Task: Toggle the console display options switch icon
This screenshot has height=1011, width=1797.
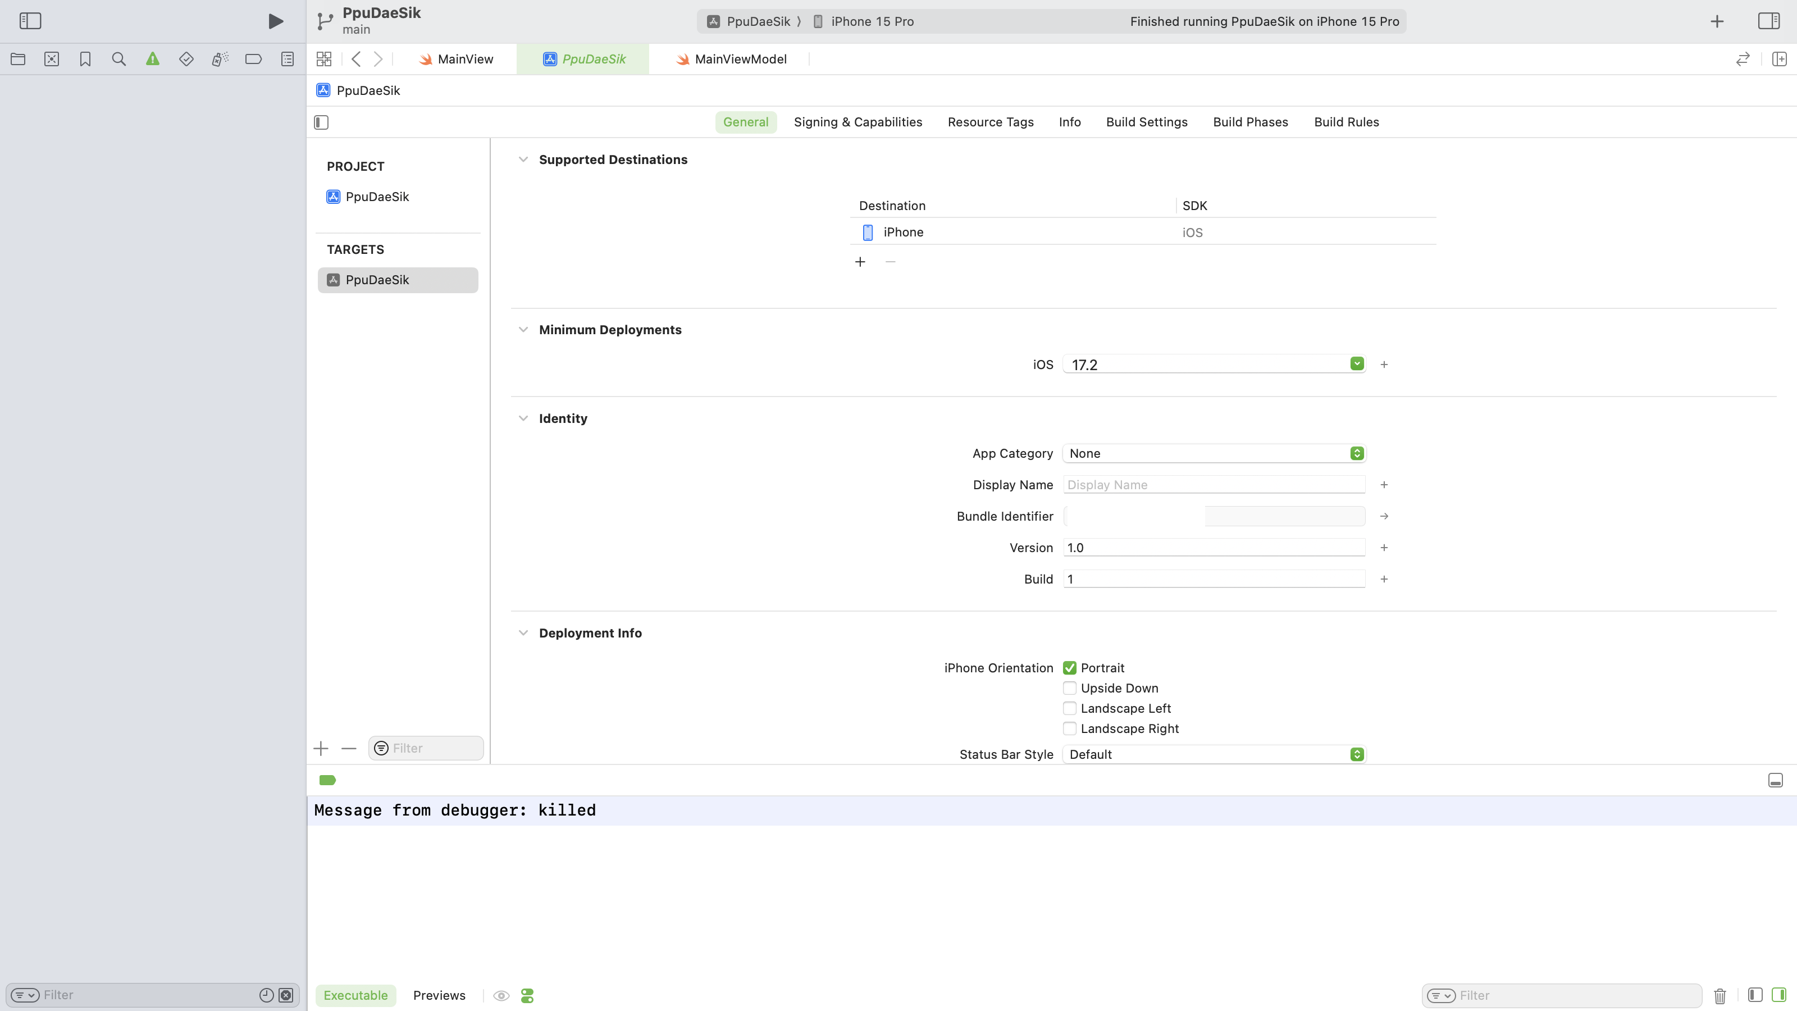Action: [x=527, y=996]
